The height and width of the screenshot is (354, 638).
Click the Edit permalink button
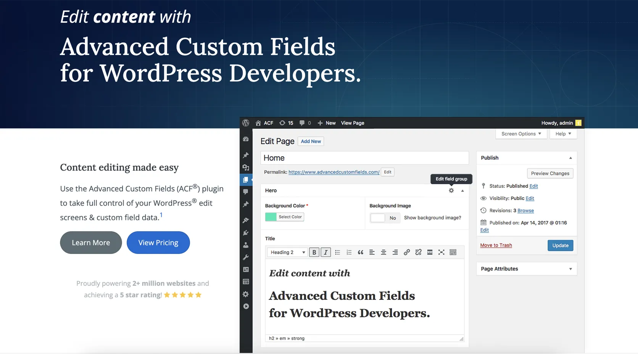[x=388, y=172]
